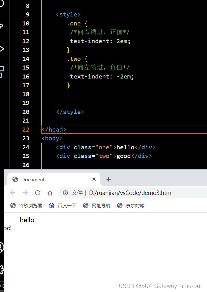This screenshot has width=207, height=292.
Task: Click the .one selector
Action: pos(74,24)
